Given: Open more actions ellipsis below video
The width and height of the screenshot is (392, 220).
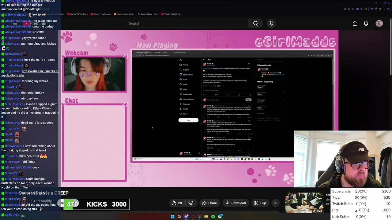Looking at the screenshot, I should pos(275,203).
